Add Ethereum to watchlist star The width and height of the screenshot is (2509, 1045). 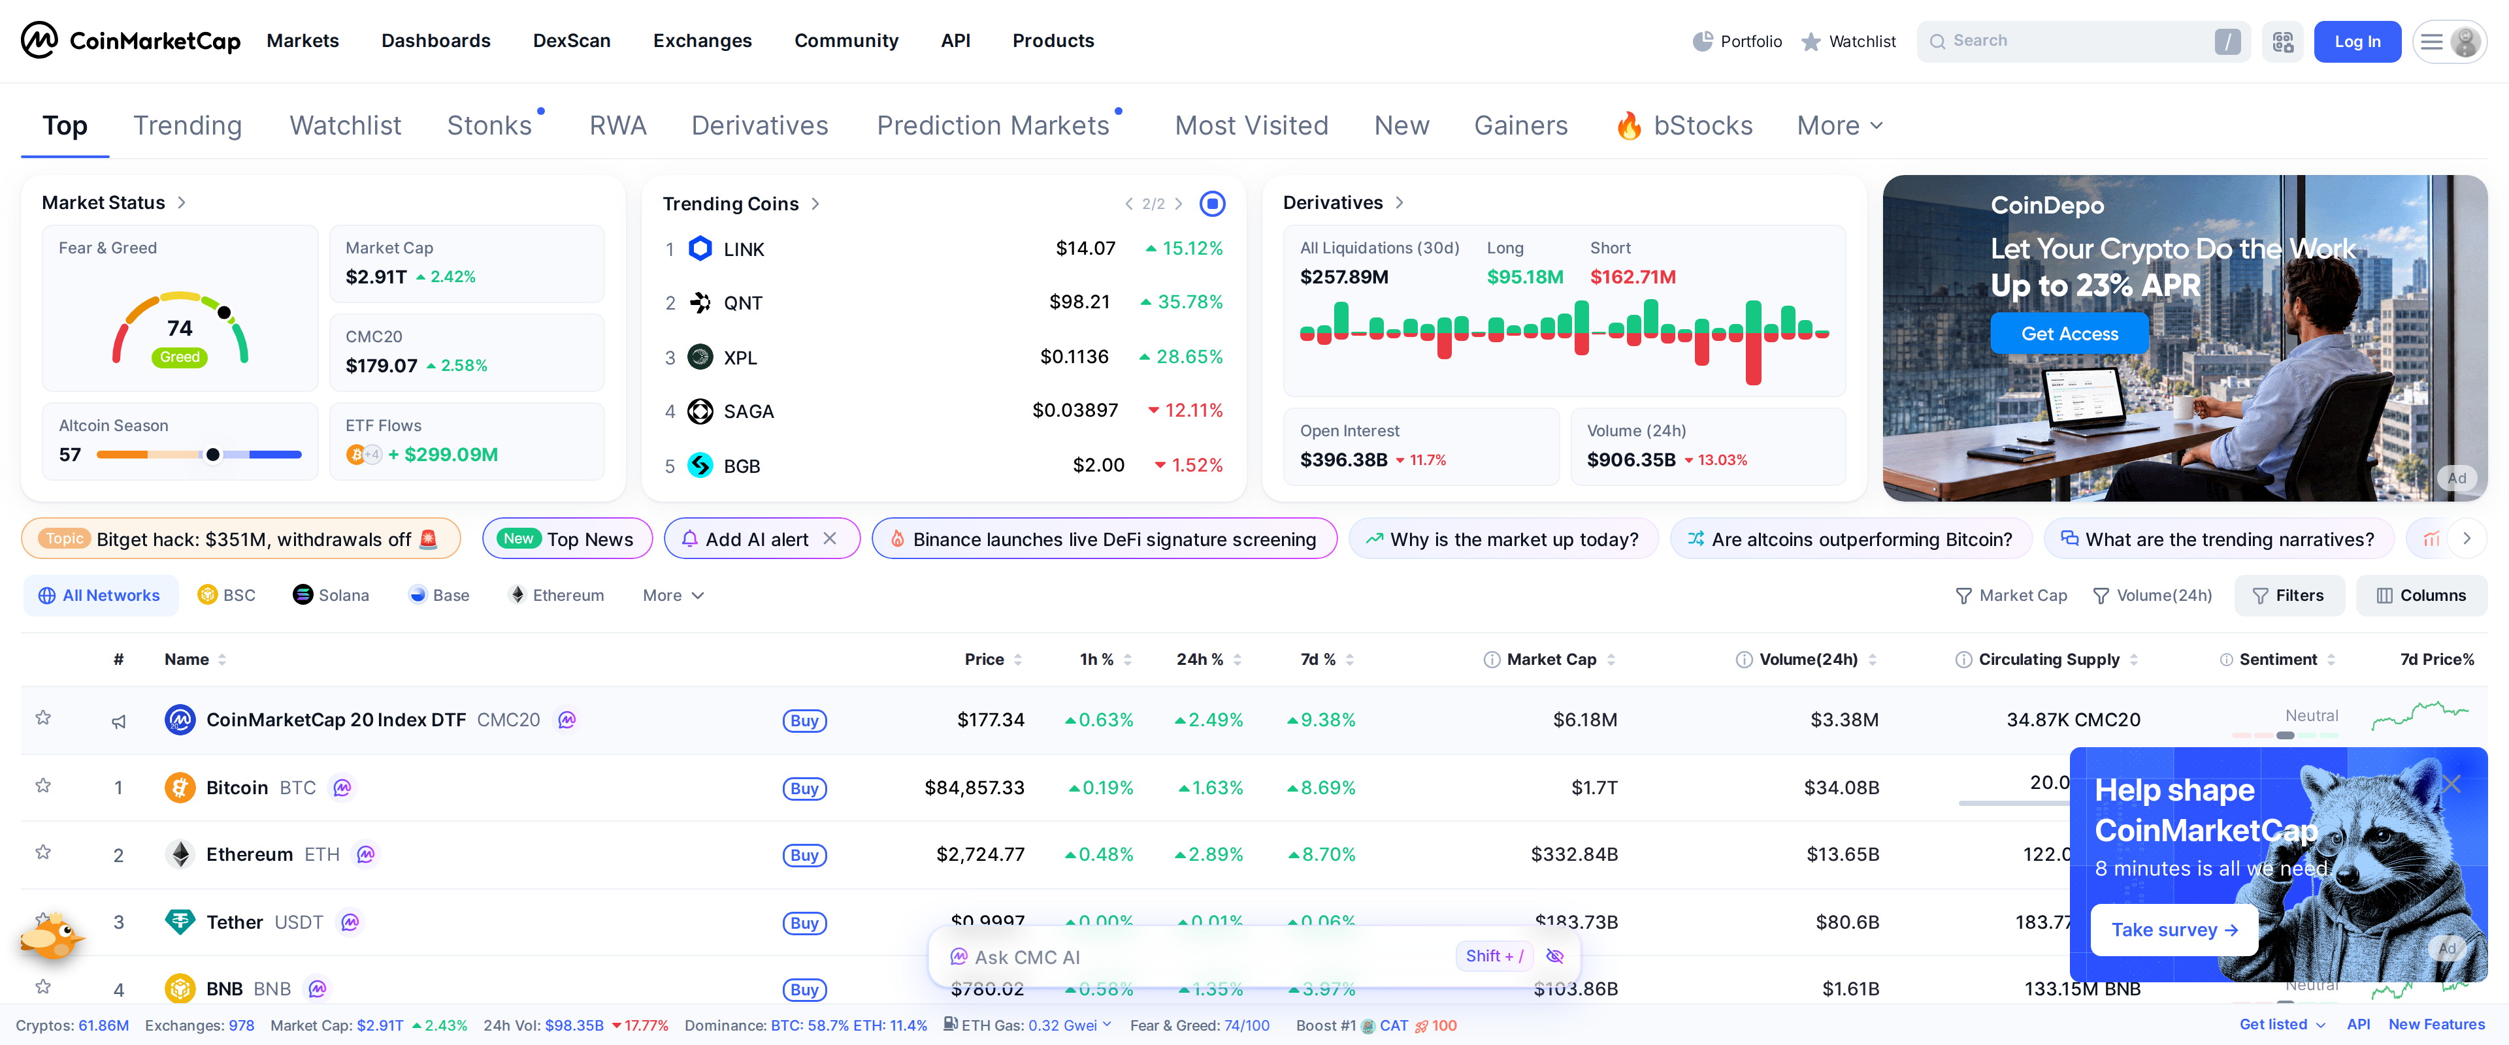(43, 852)
